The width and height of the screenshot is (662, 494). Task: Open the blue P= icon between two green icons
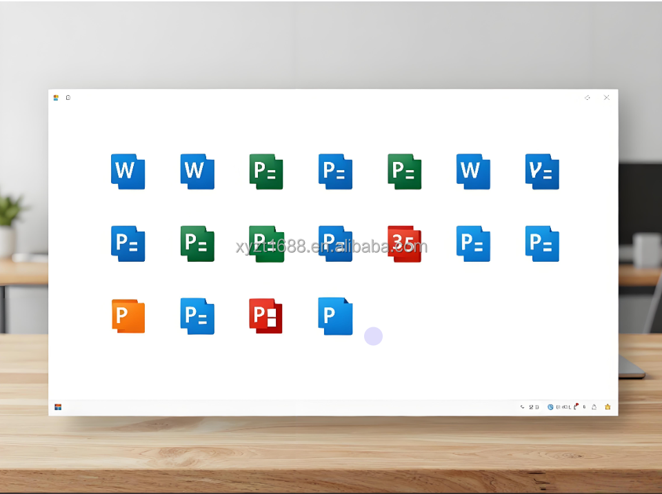point(335,172)
